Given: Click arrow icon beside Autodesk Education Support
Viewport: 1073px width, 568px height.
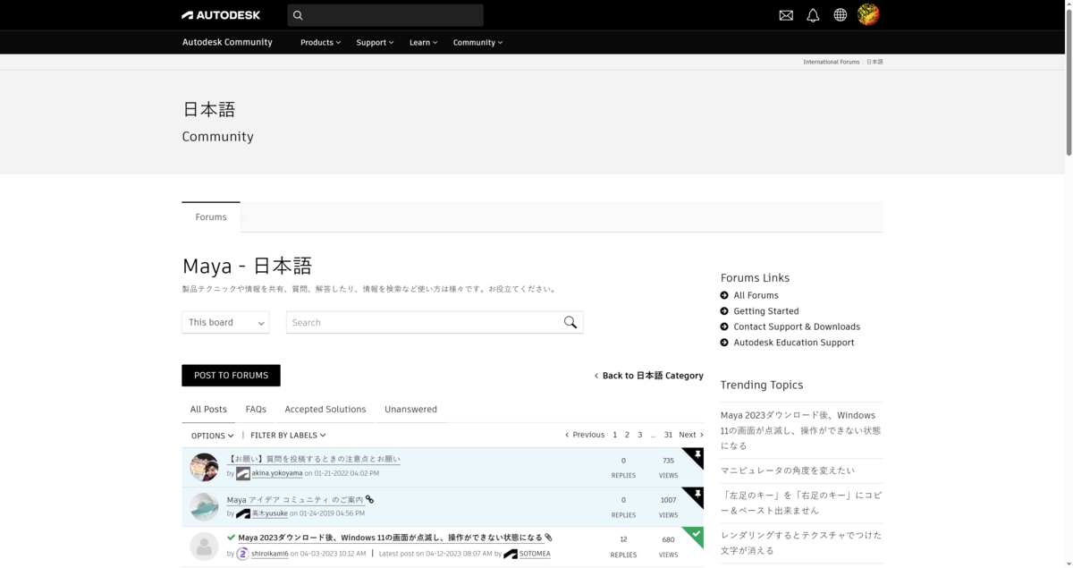Looking at the screenshot, I should pos(724,343).
